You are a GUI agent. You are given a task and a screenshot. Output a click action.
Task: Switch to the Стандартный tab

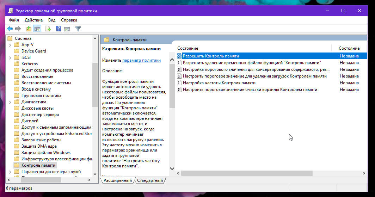point(150,180)
